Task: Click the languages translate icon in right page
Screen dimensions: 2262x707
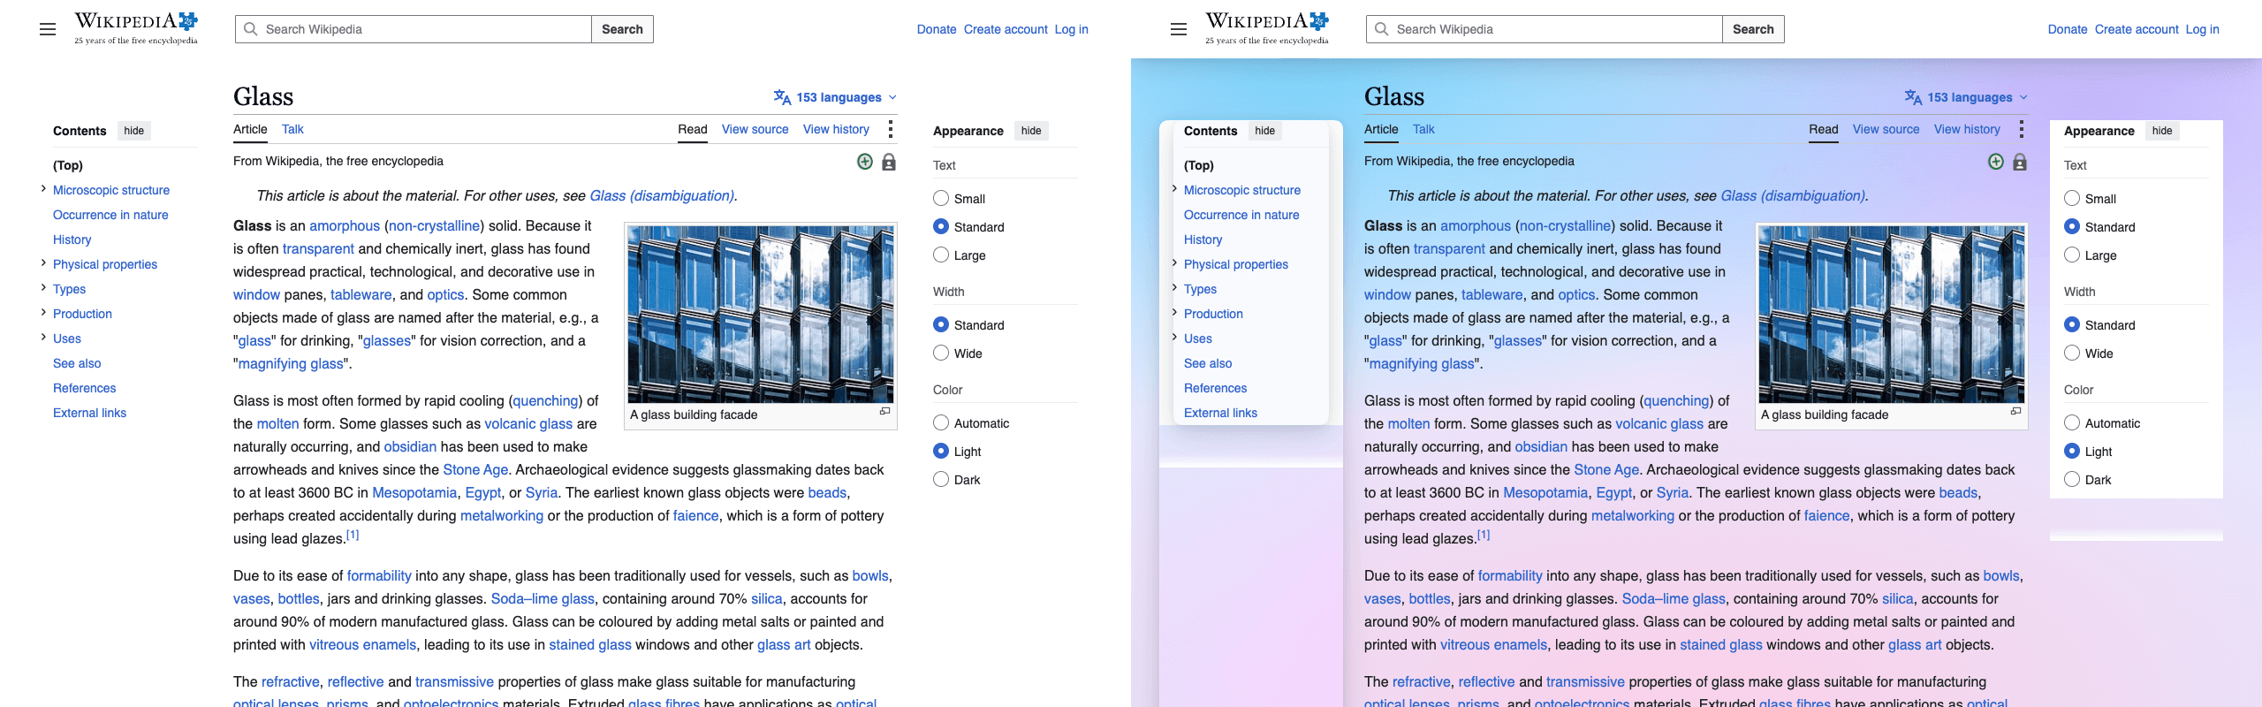Action: [x=1913, y=97]
